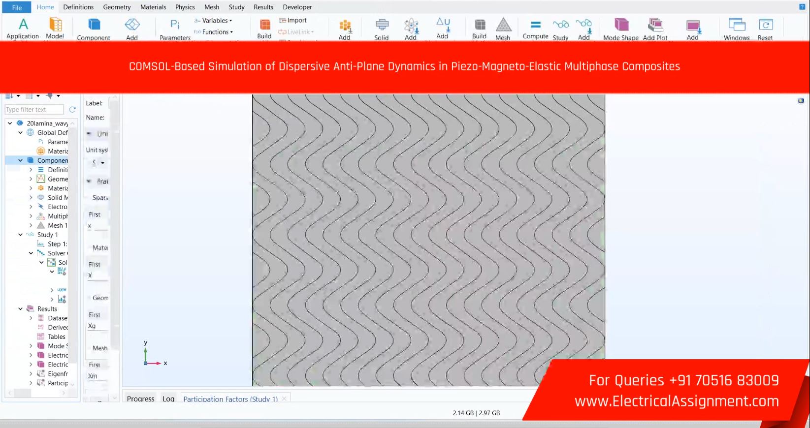The width and height of the screenshot is (810, 428).
Task: Click the Type filter text field
Action: tap(34, 109)
